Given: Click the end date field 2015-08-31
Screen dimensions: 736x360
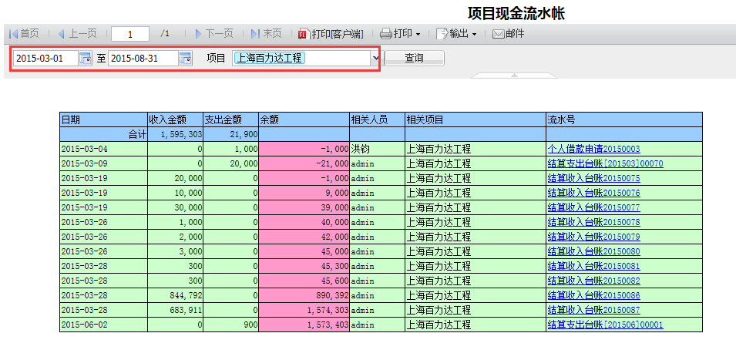Looking at the screenshot, I should tap(143, 58).
